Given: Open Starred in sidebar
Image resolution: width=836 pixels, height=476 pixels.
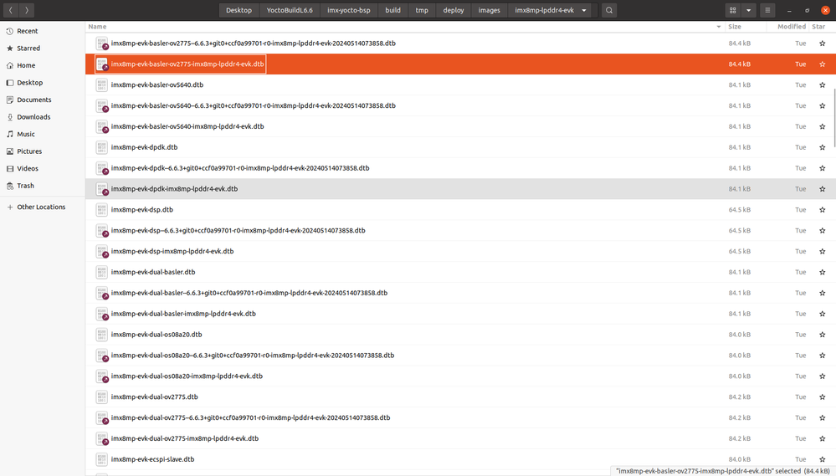Looking at the screenshot, I should pyautogui.click(x=43, y=48).
